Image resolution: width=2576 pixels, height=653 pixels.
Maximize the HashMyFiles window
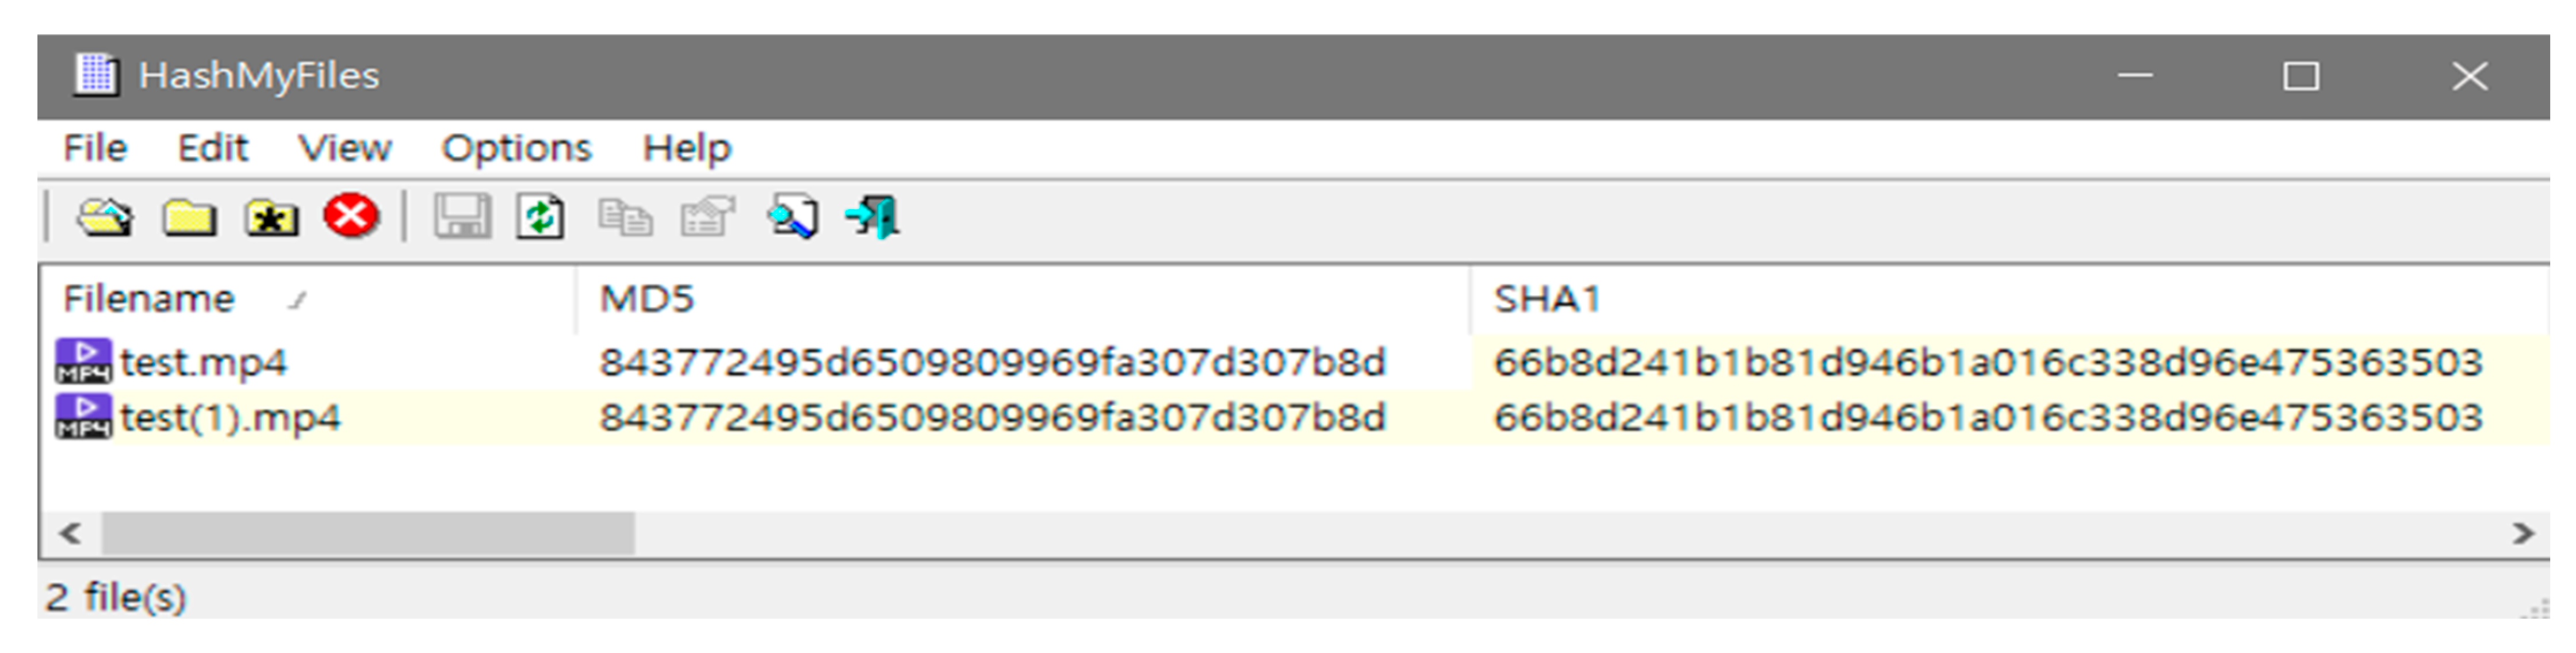pyautogui.click(x=2300, y=77)
